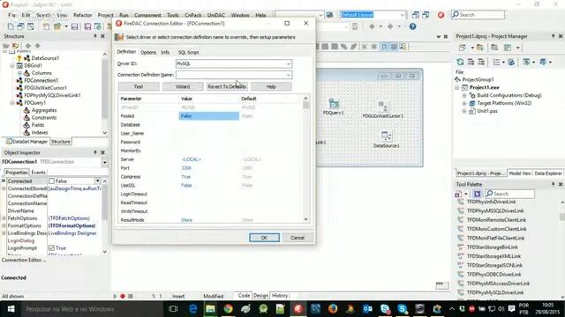The height and width of the screenshot is (317, 565).
Task: Toggle the Connected property checkbox
Action: [x=51, y=181]
